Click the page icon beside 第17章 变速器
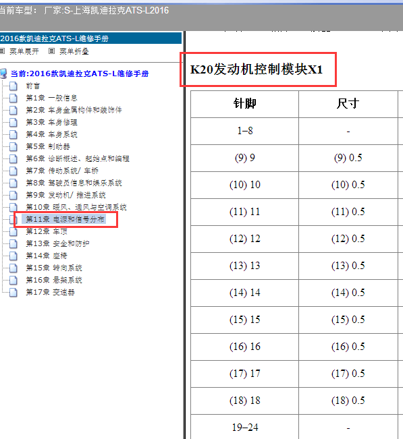The width and height of the screenshot is (403, 439). (x=14, y=292)
